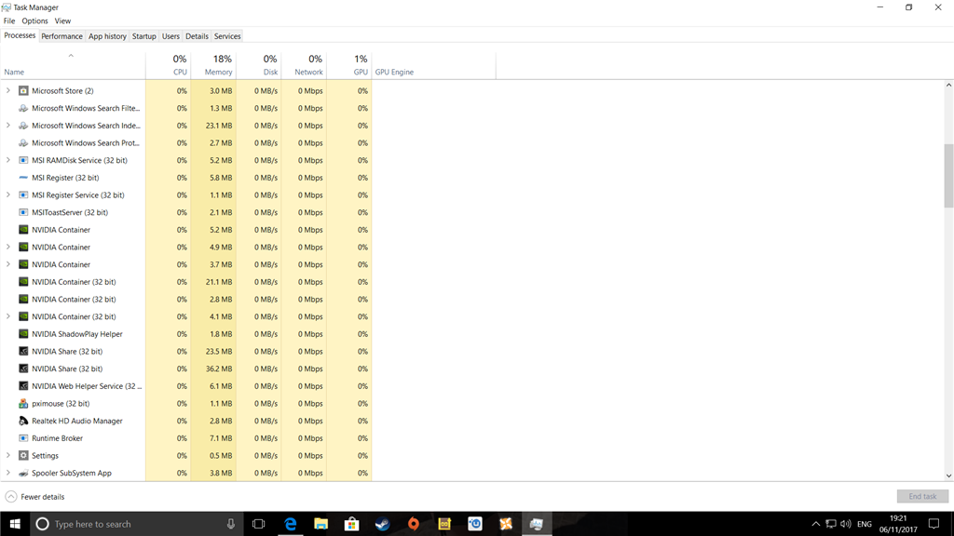Sort by the GPU Engine column header

click(x=434, y=65)
